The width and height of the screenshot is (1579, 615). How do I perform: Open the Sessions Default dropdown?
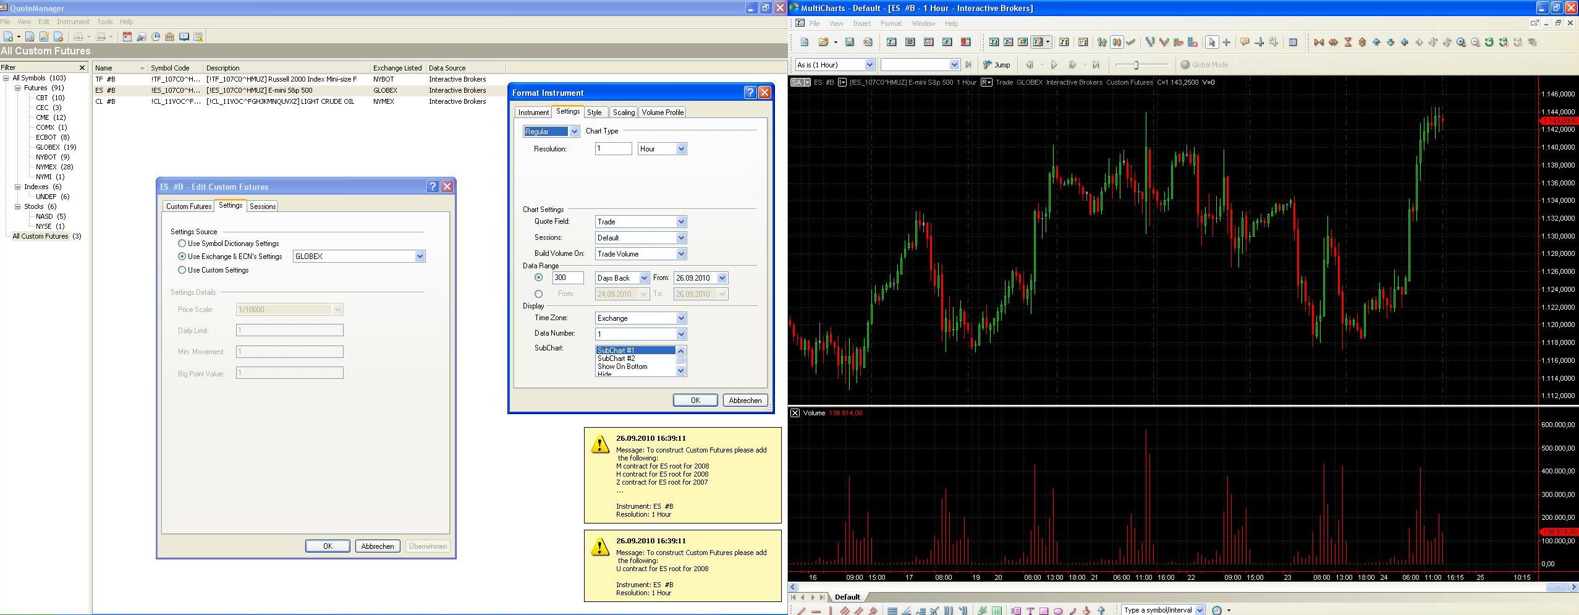pos(681,238)
